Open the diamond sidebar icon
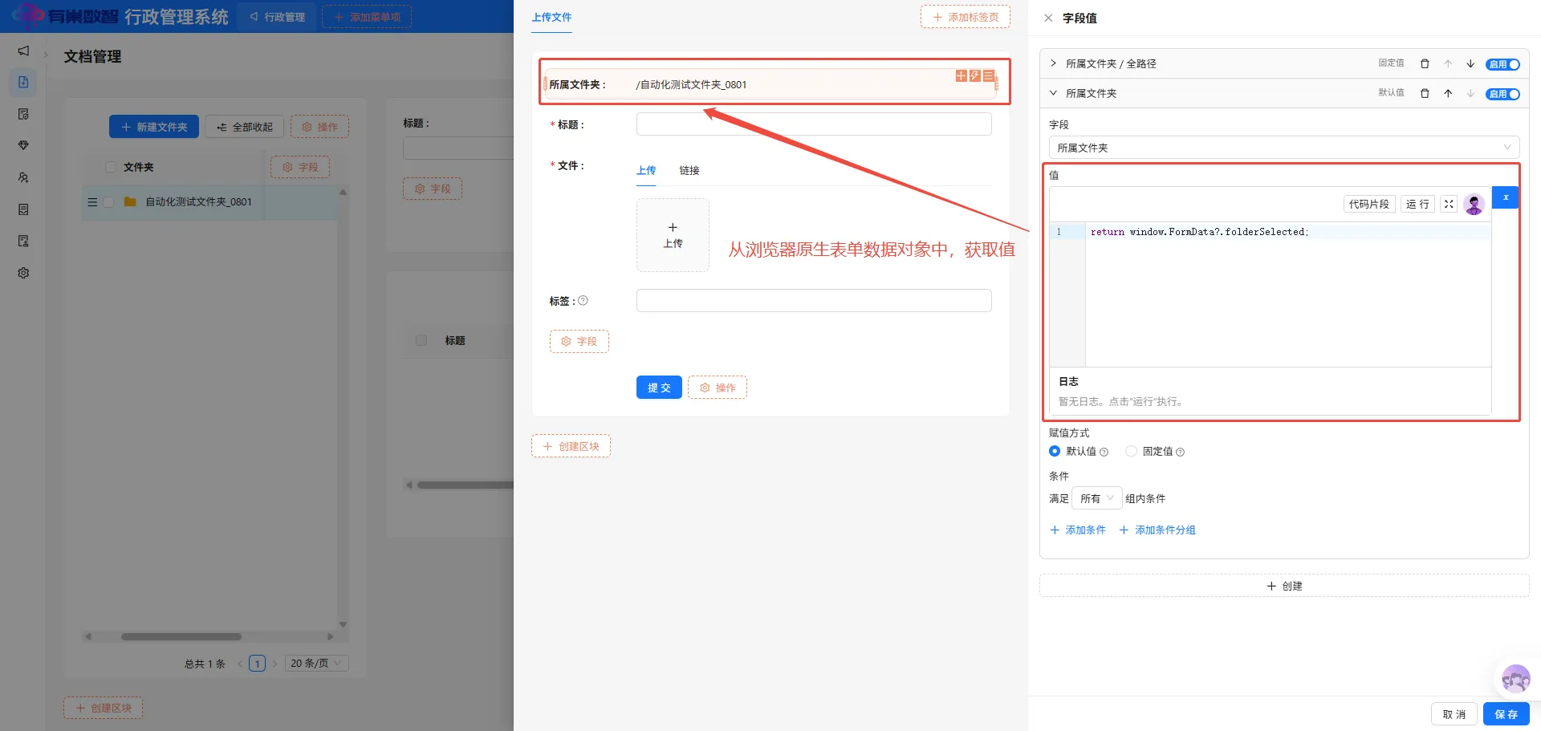 [x=23, y=145]
